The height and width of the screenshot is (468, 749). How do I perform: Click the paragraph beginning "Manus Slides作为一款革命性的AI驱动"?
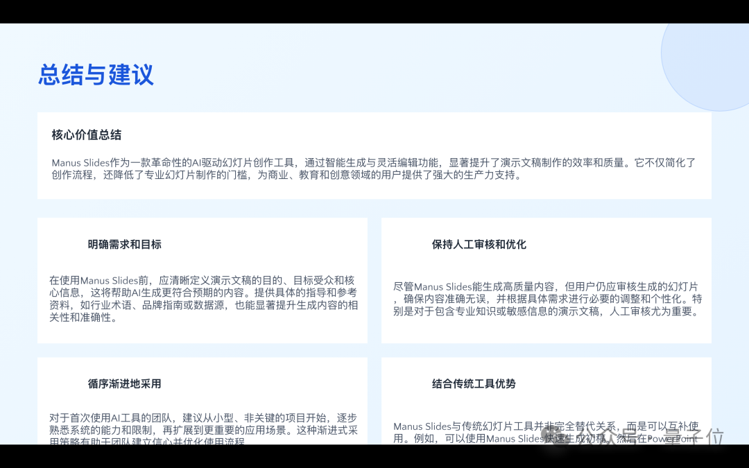tap(374, 168)
